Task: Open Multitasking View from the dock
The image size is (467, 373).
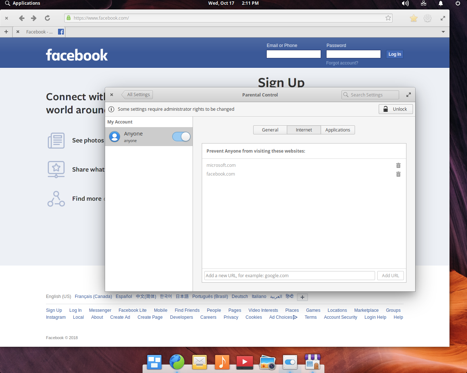Action: coord(154,362)
